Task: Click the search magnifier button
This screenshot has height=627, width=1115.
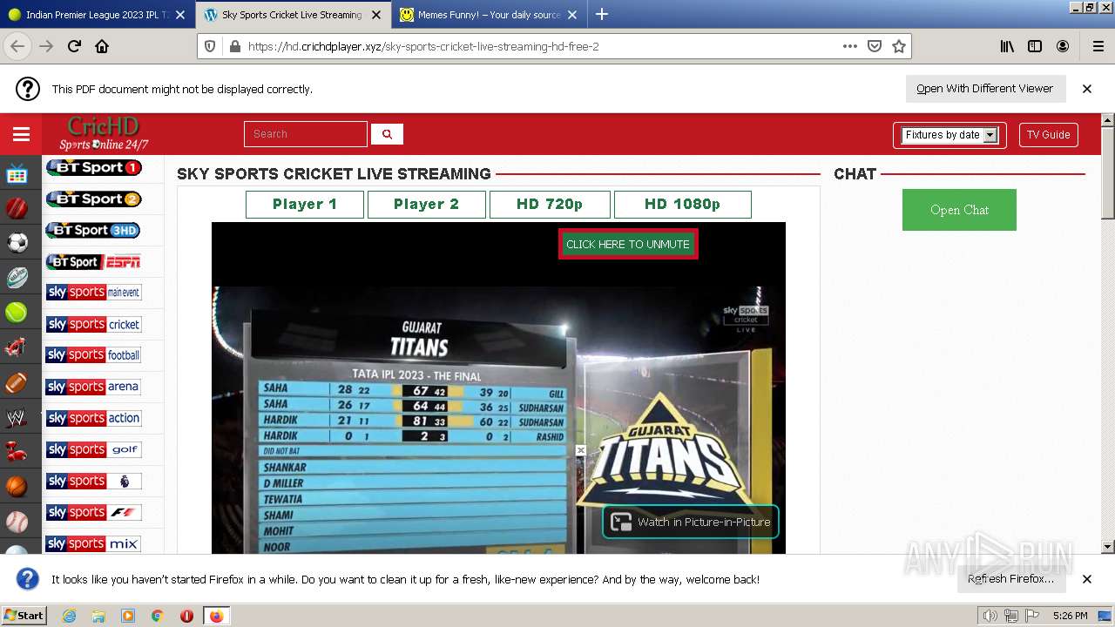Action: point(387,134)
